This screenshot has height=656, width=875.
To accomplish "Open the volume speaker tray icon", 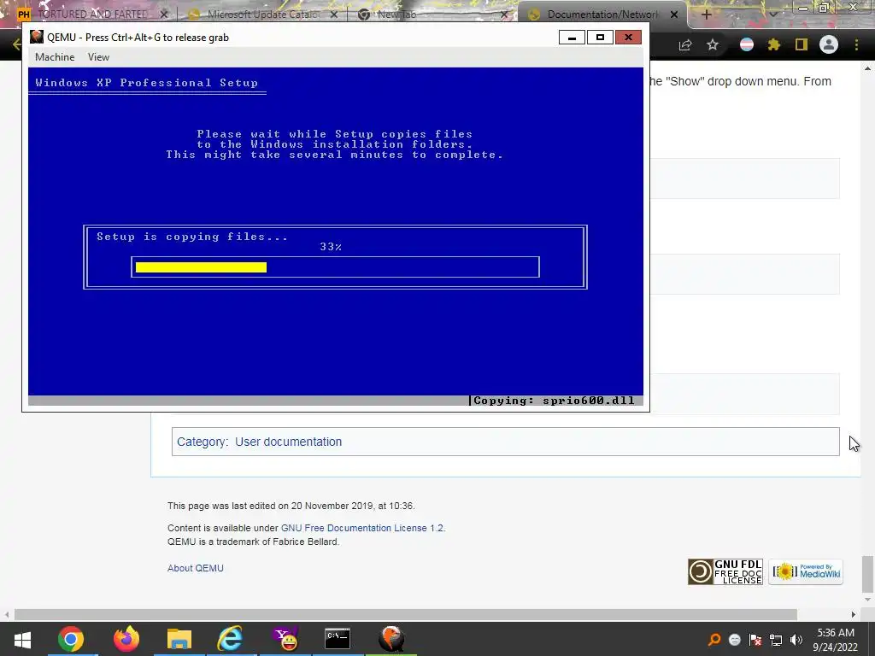I will pyautogui.click(x=796, y=640).
